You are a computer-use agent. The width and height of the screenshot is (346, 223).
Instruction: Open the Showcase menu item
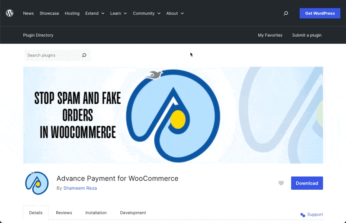click(49, 13)
